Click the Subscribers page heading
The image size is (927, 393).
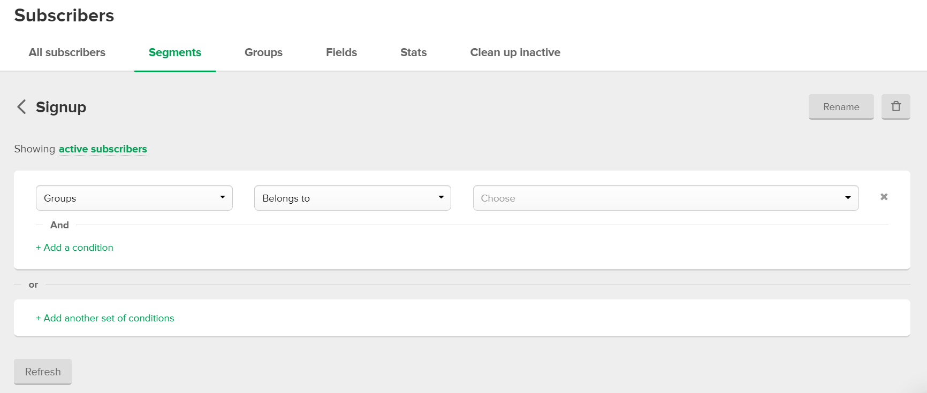click(x=64, y=16)
